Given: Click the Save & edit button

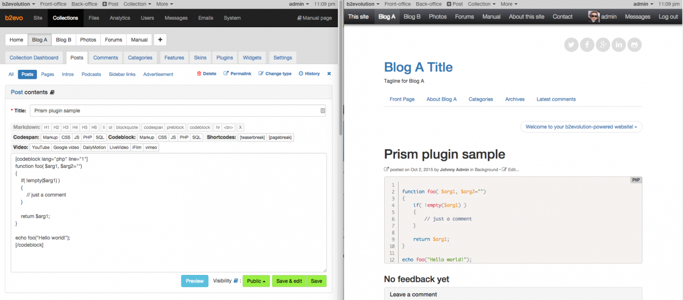Looking at the screenshot, I should (289, 281).
